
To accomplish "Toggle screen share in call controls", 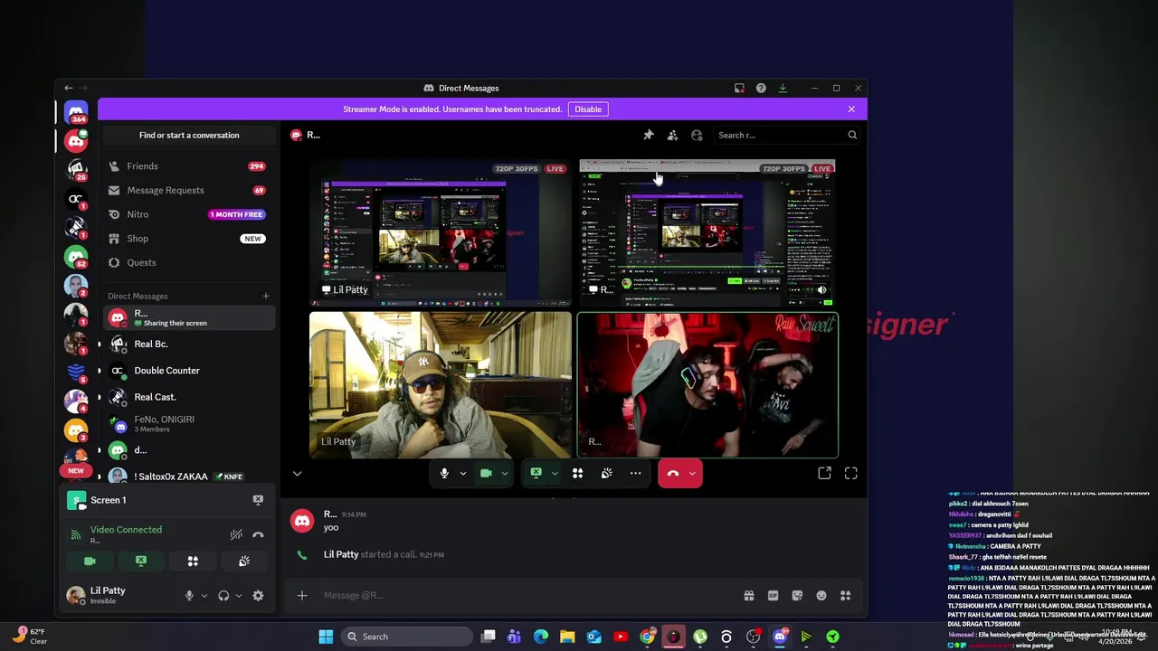I will 536,473.
